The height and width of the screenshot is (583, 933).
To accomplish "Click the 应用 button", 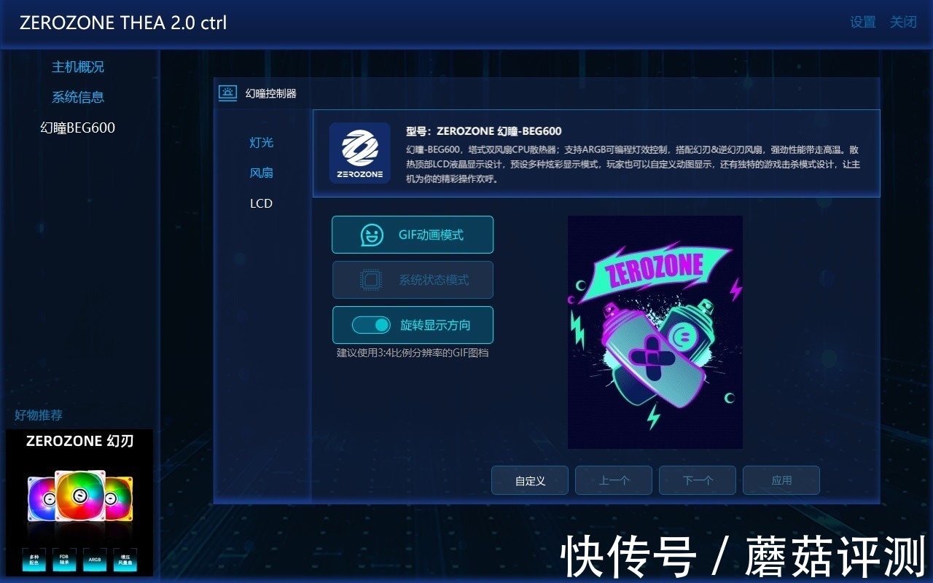I will [x=781, y=481].
